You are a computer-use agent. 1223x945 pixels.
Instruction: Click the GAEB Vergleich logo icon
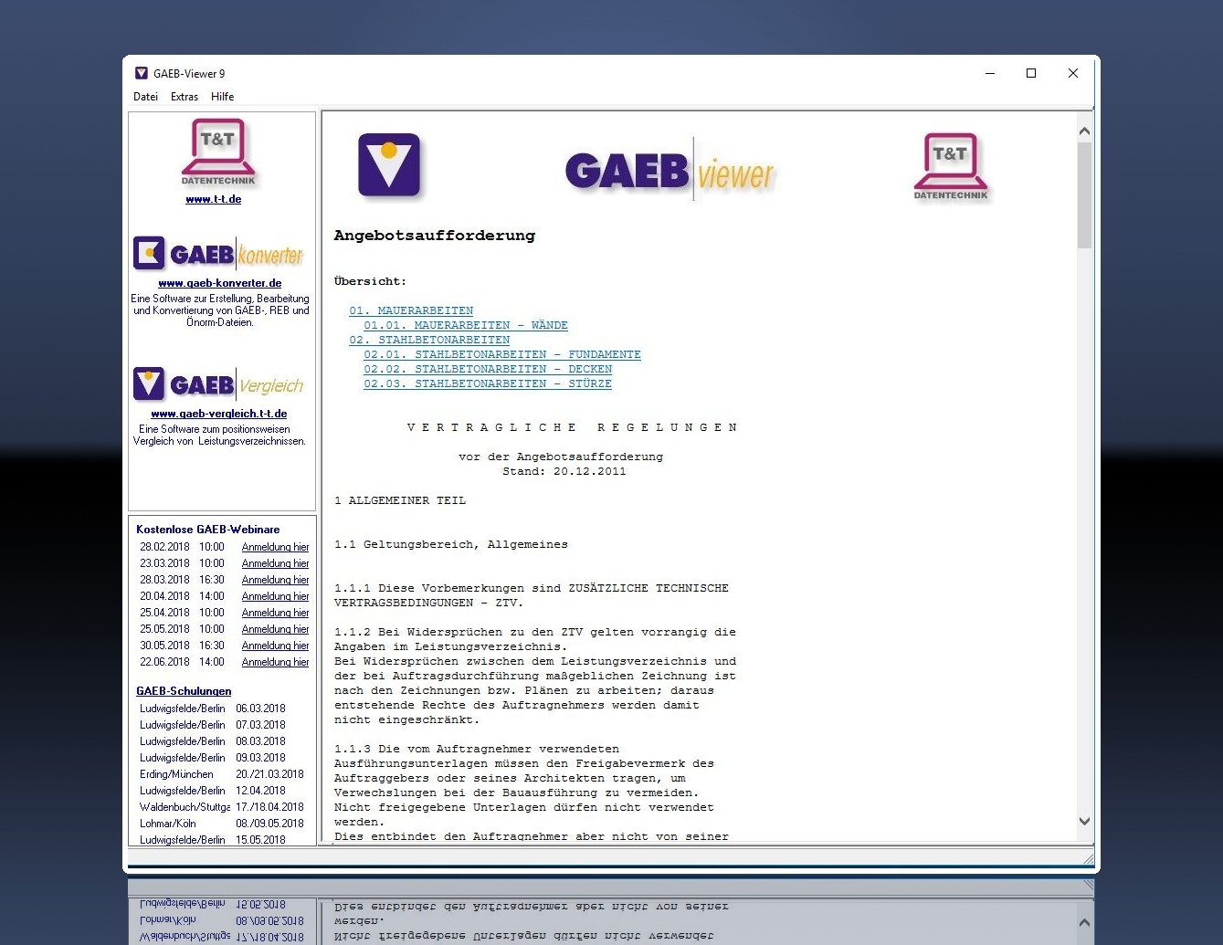pyautogui.click(x=149, y=383)
